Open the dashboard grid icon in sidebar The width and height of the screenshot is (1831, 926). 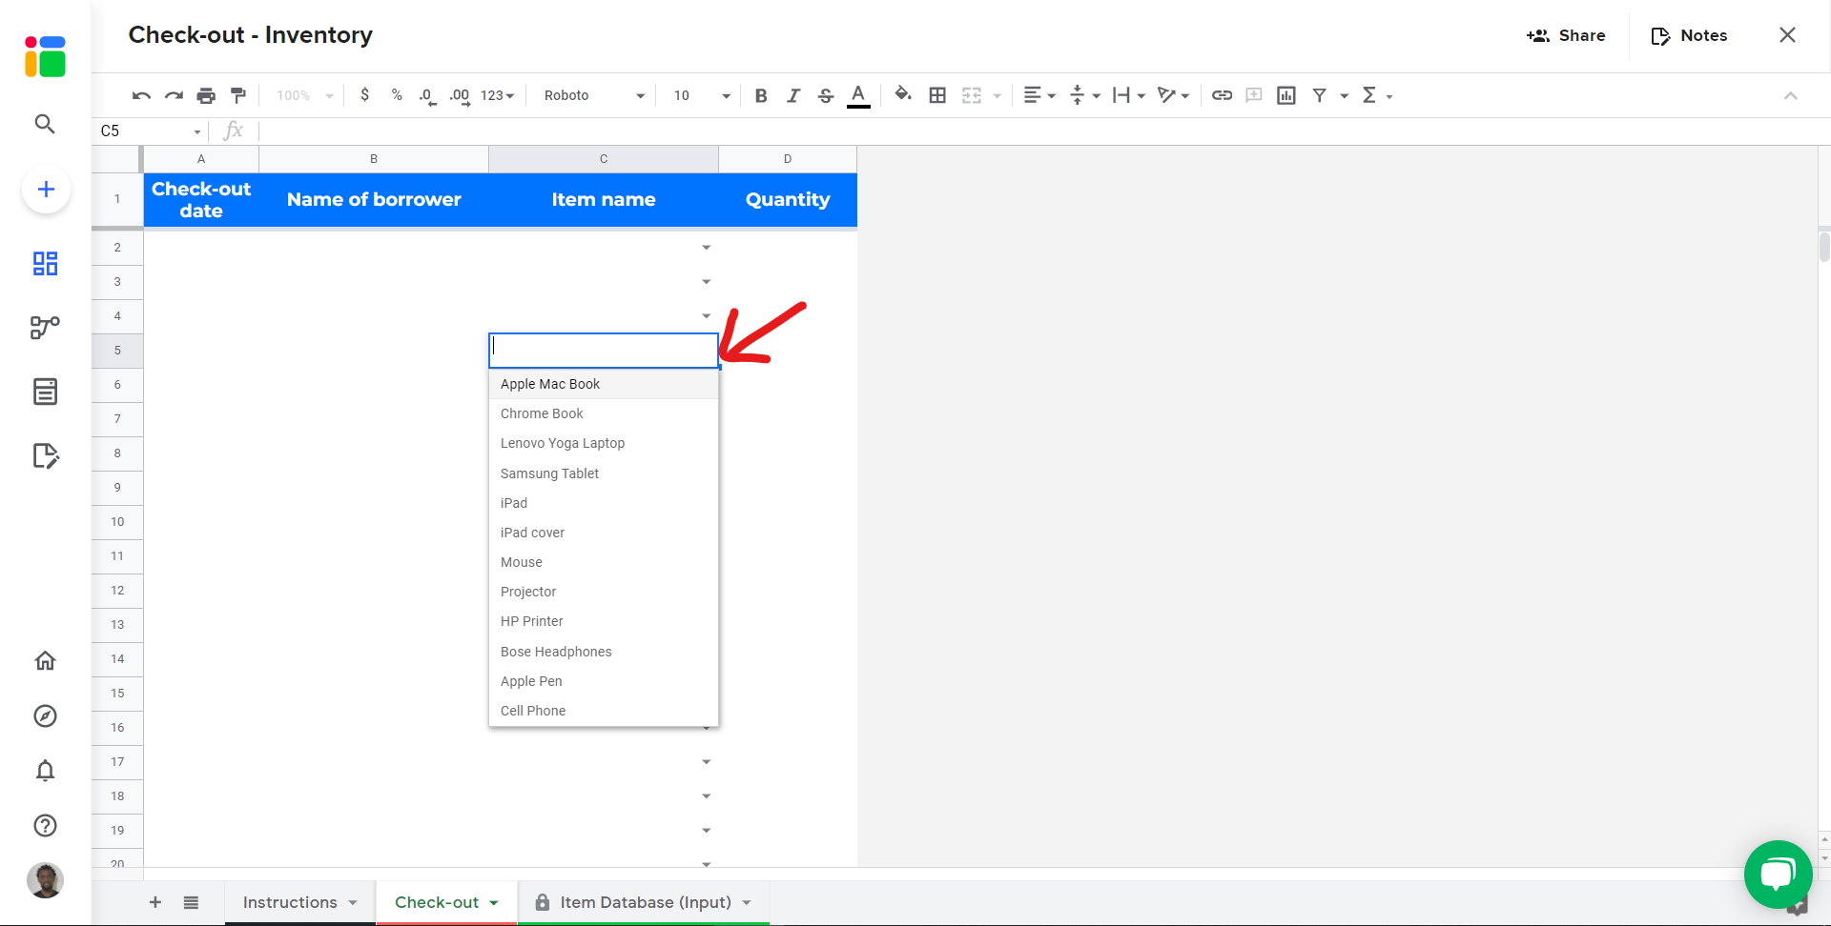pyautogui.click(x=45, y=263)
